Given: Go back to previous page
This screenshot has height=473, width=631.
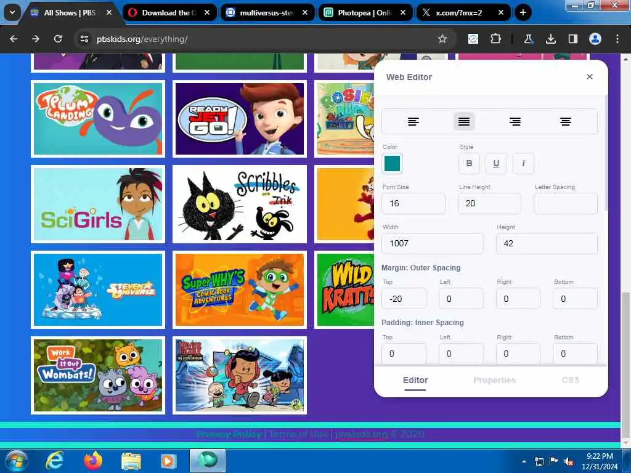Looking at the screenshot, I should click(x=14, y=39).
